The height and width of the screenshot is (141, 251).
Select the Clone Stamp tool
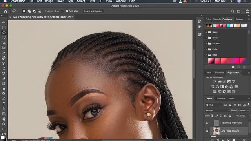coord(4,68)
